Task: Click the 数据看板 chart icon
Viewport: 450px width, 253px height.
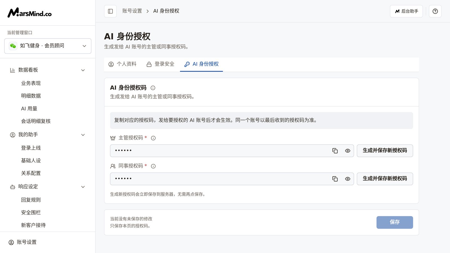Action: click(x=12, y=70)
